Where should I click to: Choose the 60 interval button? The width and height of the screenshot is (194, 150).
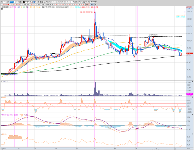[x=65, y=2]
